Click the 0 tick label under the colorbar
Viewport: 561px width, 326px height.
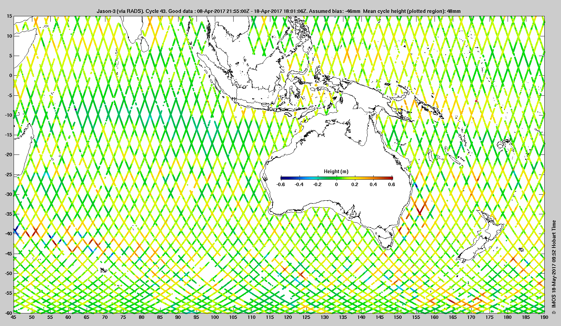[x=336, y=185]
